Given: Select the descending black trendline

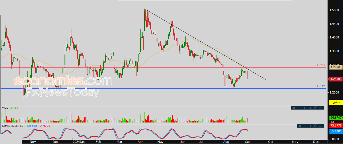Looking at the screenshot, I should point(206,45).
